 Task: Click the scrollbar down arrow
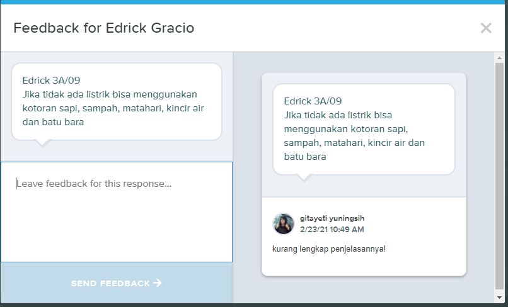click(499, 298)
